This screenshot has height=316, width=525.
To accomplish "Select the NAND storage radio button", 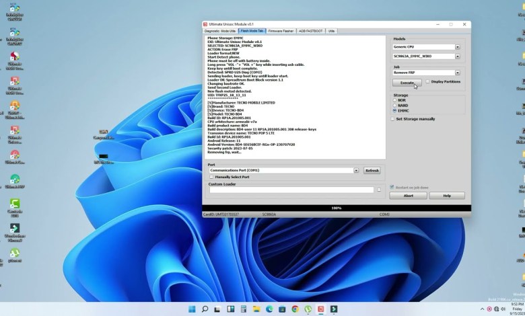I will click(x=395, y=106).
